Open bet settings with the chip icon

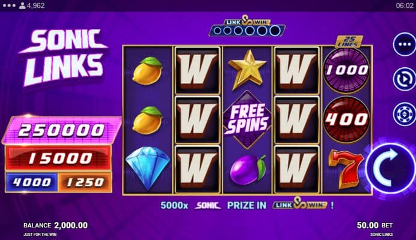click(x=405, y=114)
